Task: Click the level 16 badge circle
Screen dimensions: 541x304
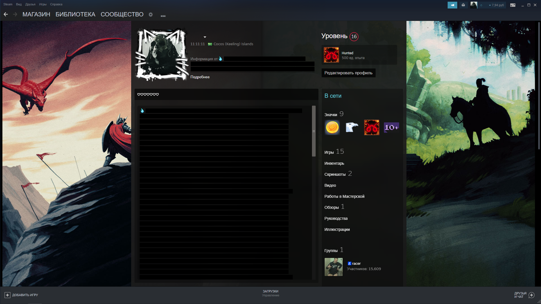Action: [354, 36]
